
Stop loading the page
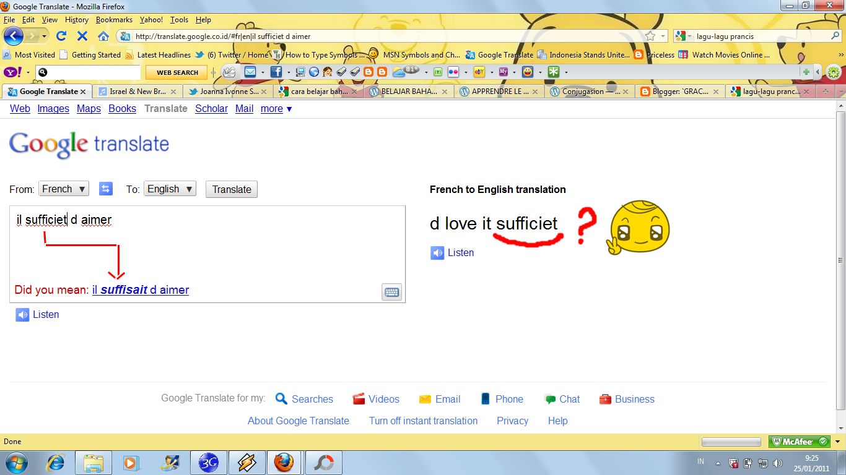tap(82, 36)
